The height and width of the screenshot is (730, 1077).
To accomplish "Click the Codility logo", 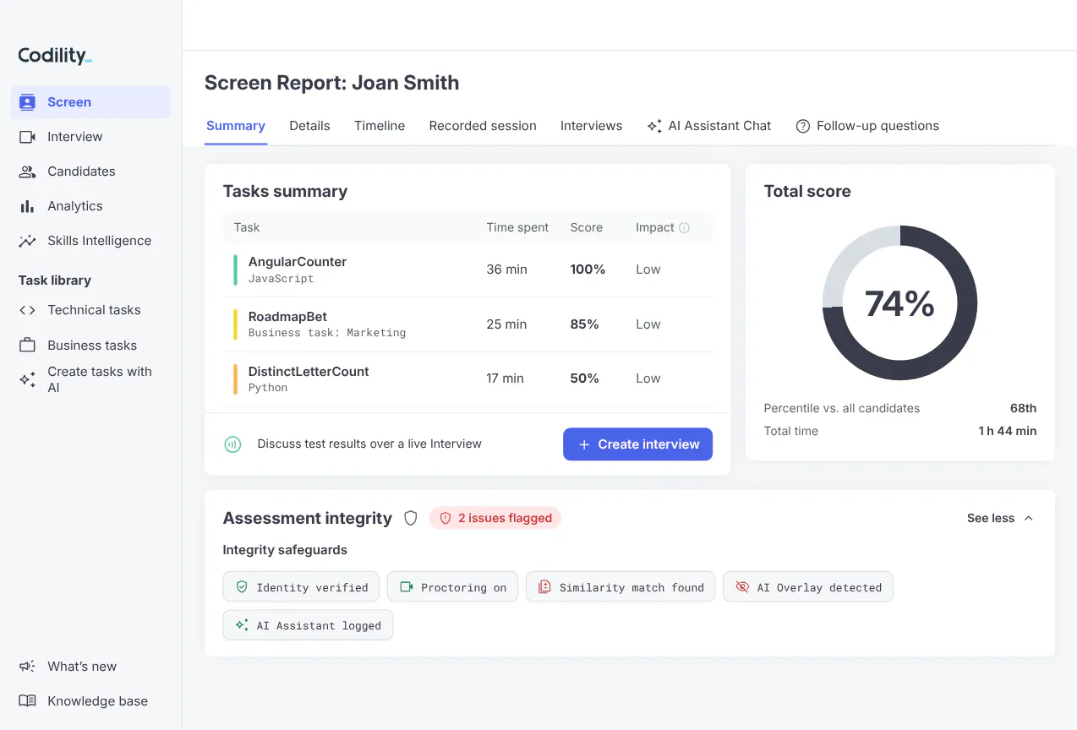I will 55,56.
